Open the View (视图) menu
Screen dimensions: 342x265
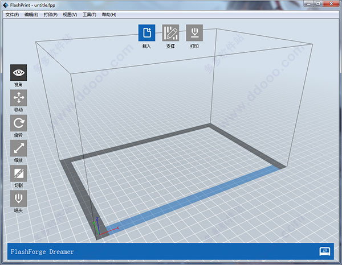click(70, 15)
